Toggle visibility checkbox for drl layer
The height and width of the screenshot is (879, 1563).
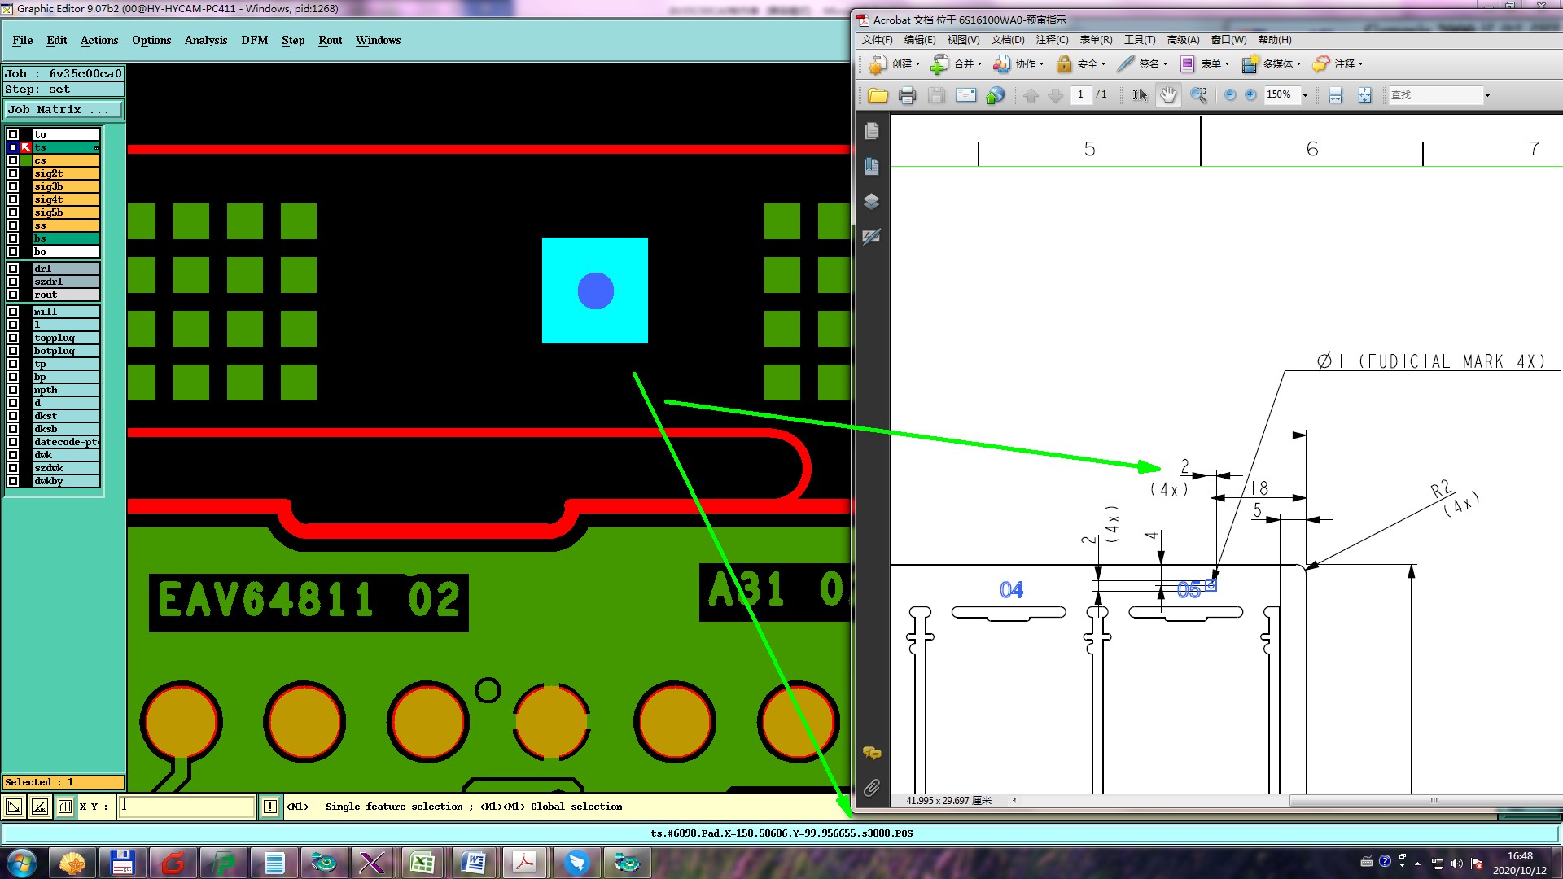click(13, 269)
